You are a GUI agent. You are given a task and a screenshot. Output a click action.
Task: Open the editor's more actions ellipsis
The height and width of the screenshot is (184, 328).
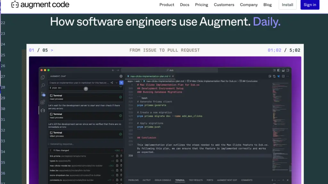(288, 76)
